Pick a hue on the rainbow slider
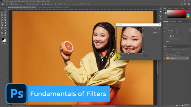191x107 pixels. tap(188, 14)
